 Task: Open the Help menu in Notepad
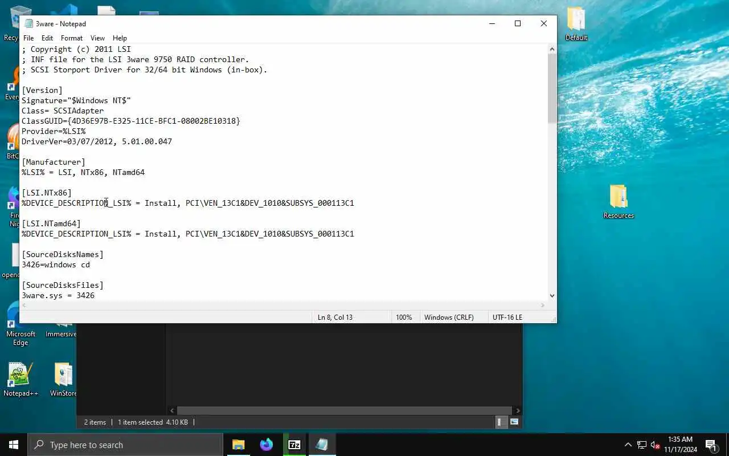tap(120, 38)
